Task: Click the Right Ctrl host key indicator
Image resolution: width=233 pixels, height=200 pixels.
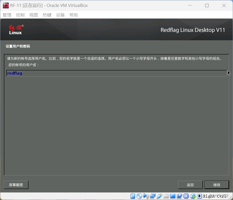Action: [215, 196]
